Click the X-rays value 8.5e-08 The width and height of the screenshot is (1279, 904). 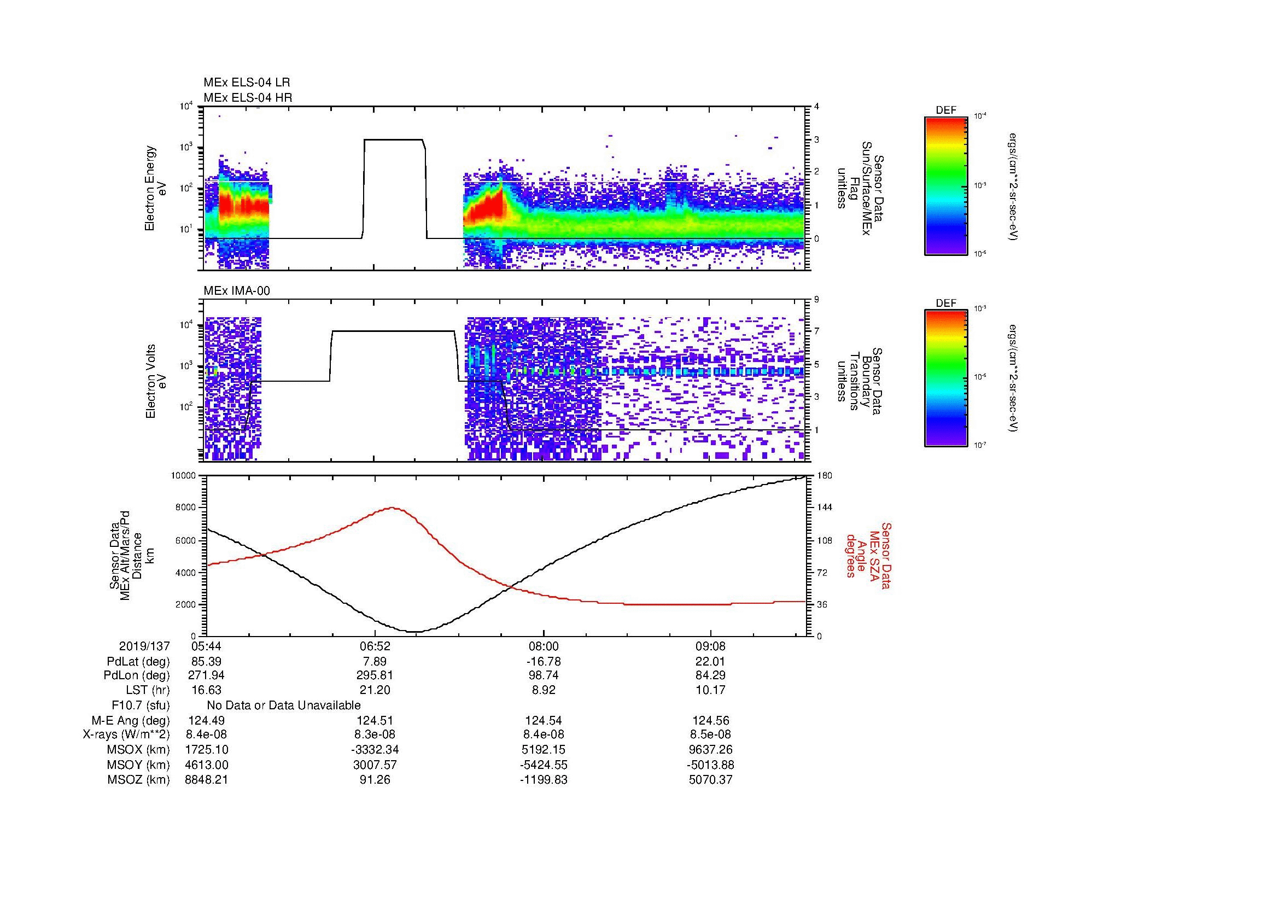tap(711, 734)
